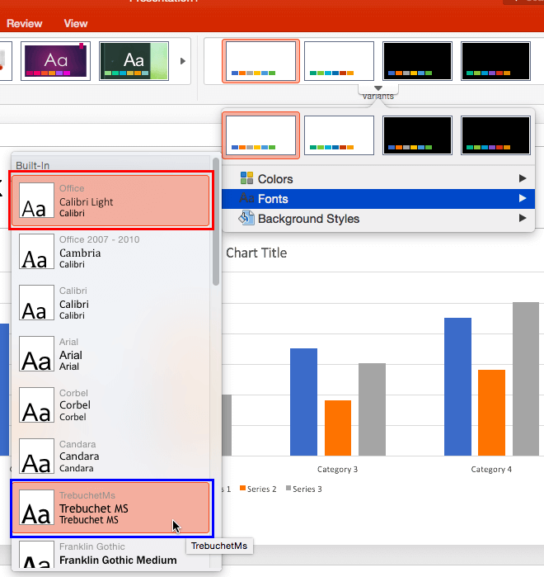This screenshot has width=544, height=577.
Task: Switch to the Review tab
Action: point(25,23)
